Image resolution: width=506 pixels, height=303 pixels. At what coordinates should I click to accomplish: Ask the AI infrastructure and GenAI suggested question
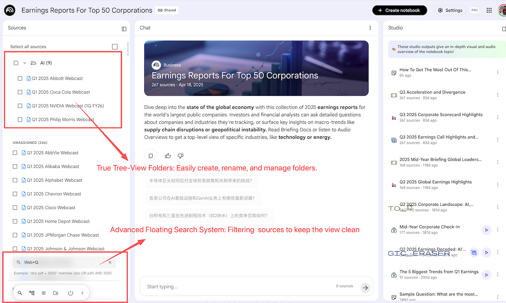202,198
